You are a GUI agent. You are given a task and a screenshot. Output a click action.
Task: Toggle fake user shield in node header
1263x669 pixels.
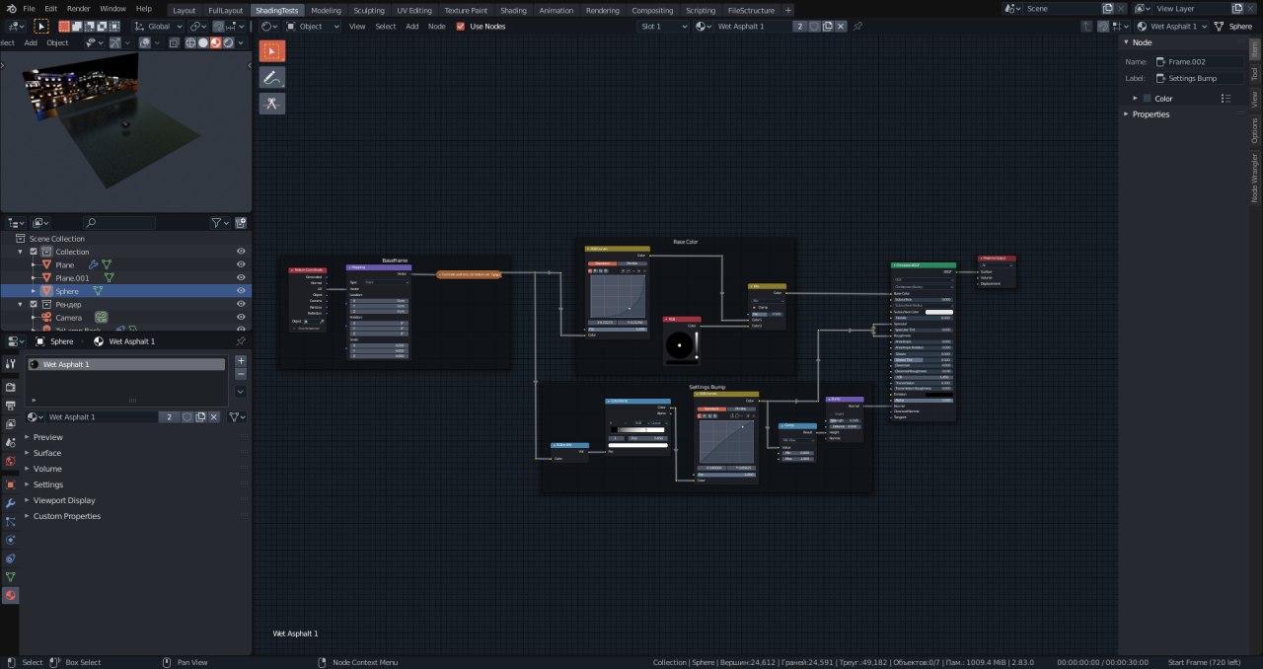813,26
